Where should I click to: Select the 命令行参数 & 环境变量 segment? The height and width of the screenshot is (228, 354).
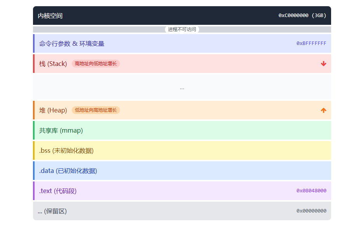(182, 43)
